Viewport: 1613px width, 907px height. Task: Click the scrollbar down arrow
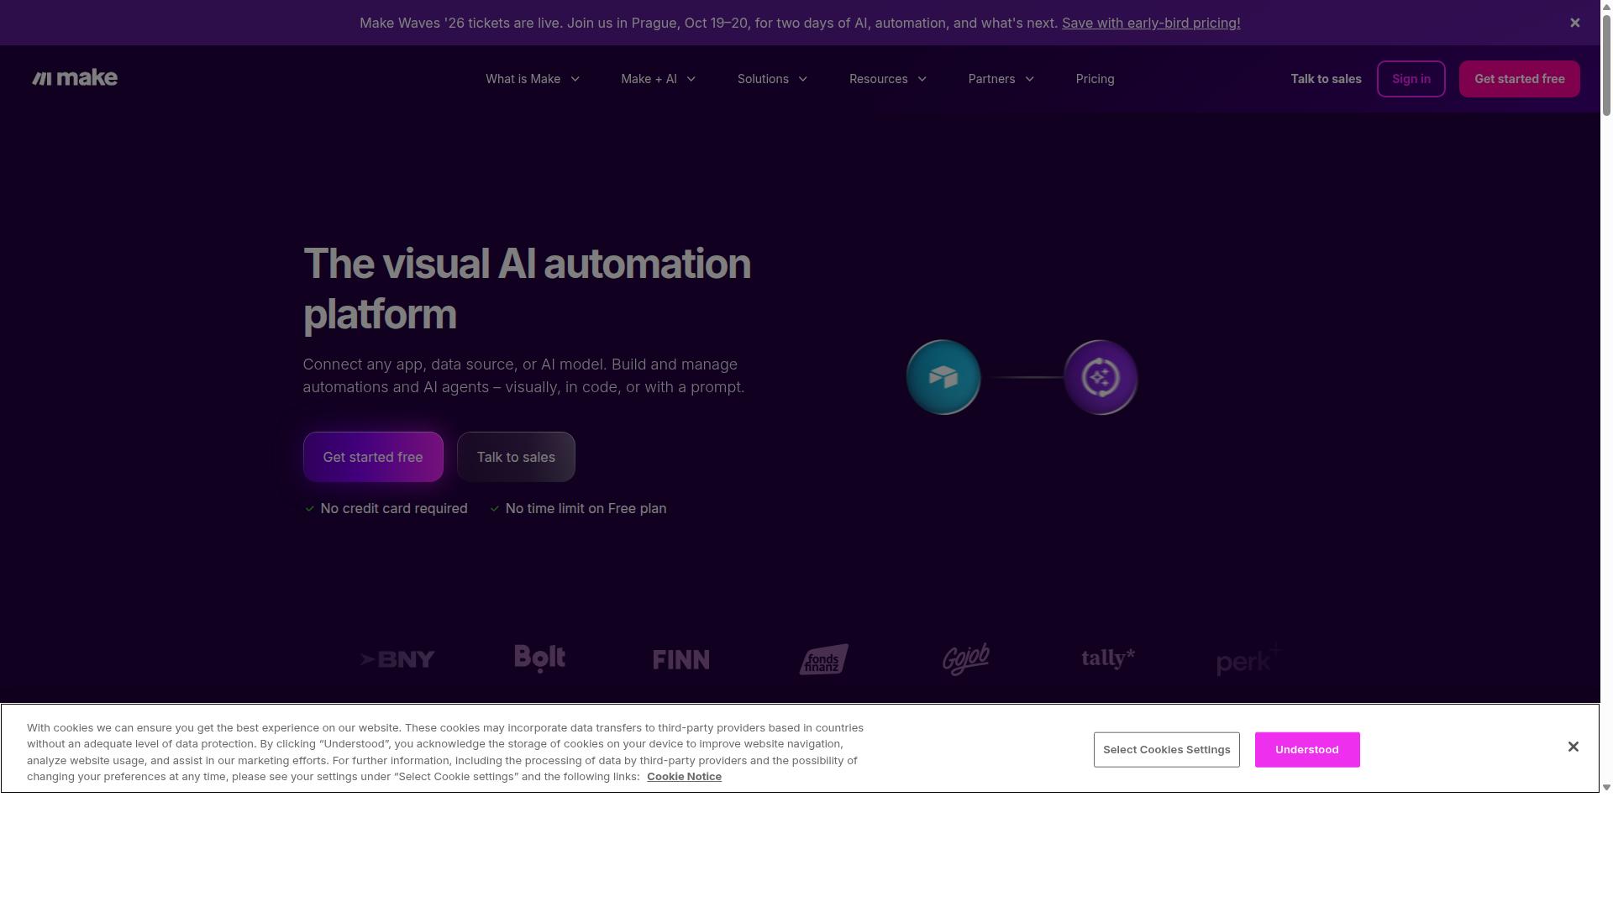1606,788
